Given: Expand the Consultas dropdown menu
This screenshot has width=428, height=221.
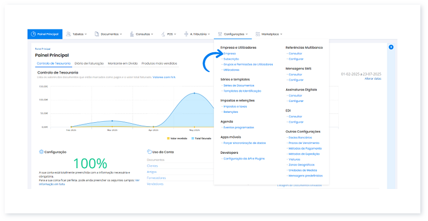Looking at the screenshot, I should (x=144, y=34).
